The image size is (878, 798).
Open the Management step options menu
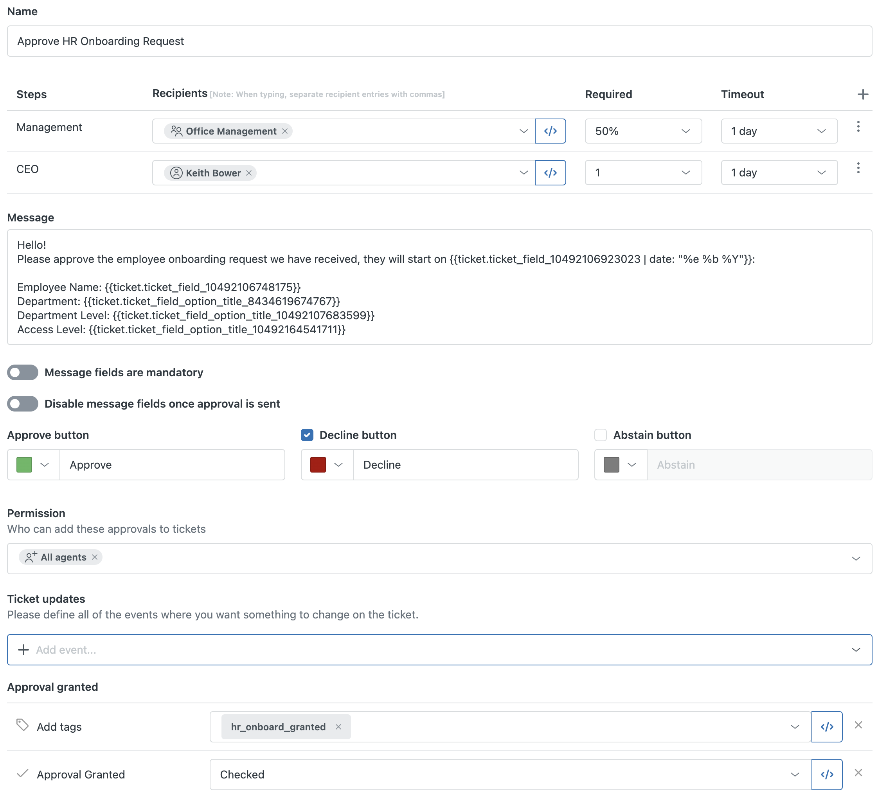858,127
